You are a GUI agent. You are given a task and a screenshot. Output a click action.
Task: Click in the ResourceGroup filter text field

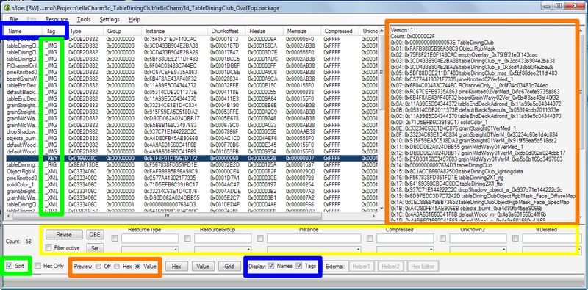point(223,239)
